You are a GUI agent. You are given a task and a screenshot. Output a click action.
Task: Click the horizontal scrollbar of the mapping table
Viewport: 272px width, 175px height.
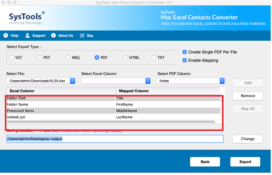click(111, 122)
